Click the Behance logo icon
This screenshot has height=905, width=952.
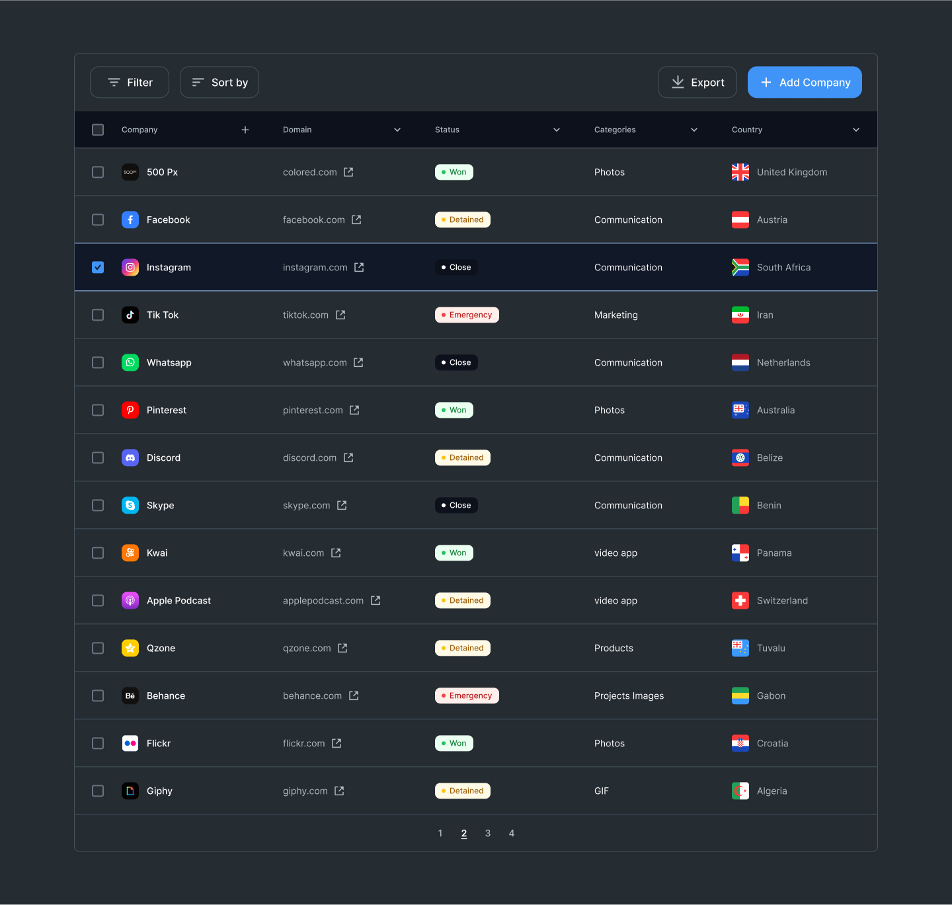[130, 695]
